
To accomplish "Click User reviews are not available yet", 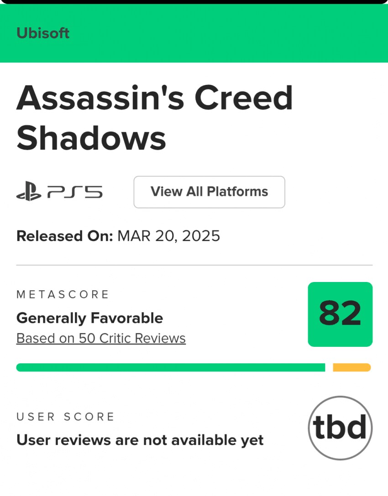I will click(140, 440).
